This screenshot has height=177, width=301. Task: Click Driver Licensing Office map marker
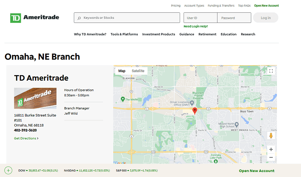[192, 103]
